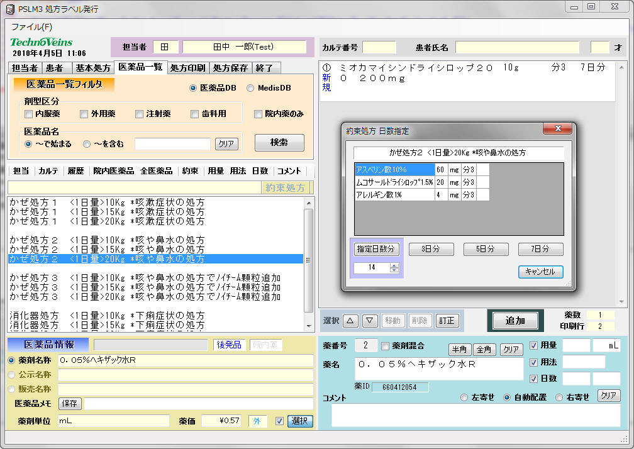Screen dimensions: 634x449
Task: Check the 内服薬 checkbox
Action: tap(29, 114)
